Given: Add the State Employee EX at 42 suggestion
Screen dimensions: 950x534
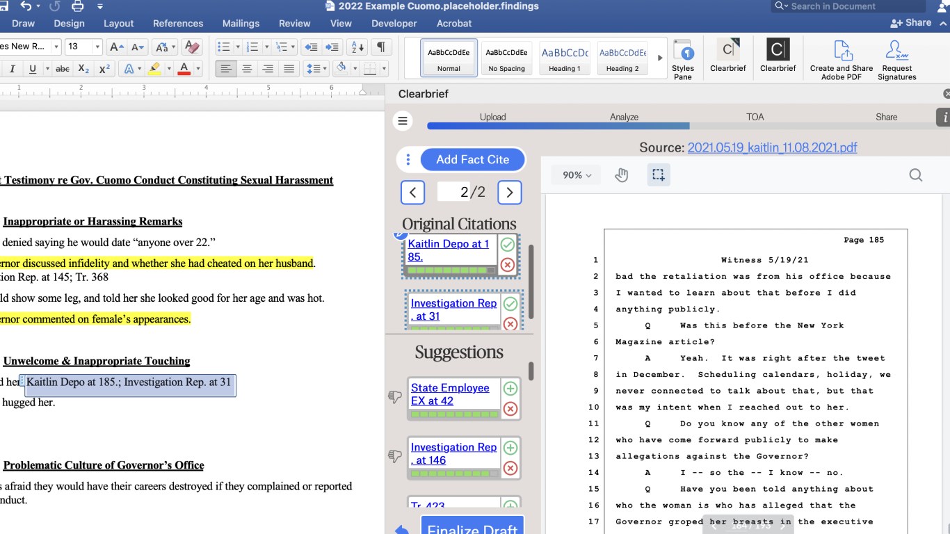Looking at the screenshot, I should point(510,389).
